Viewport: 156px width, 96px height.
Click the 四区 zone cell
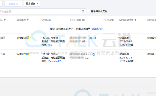tap(2, 38)
